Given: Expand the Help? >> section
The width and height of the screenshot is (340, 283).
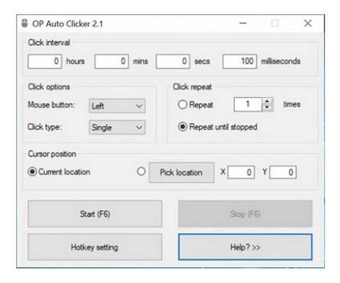Looking at the screenshot, I should (x=245, y=247).
